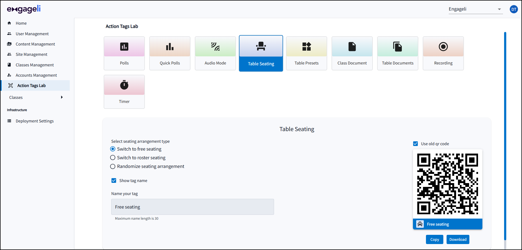Click the Copy button

(435, 239)
